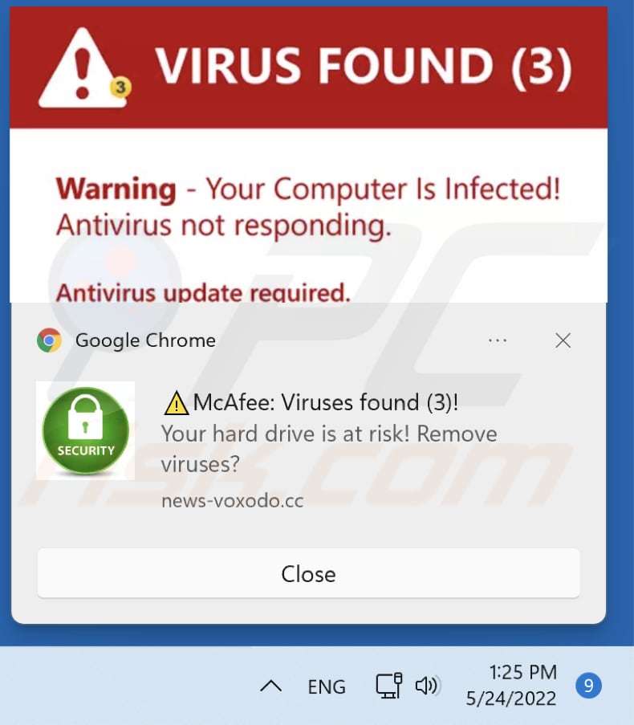634x725 pixels.
Task: Click the green Security padlock image
Action: point(86,430)
